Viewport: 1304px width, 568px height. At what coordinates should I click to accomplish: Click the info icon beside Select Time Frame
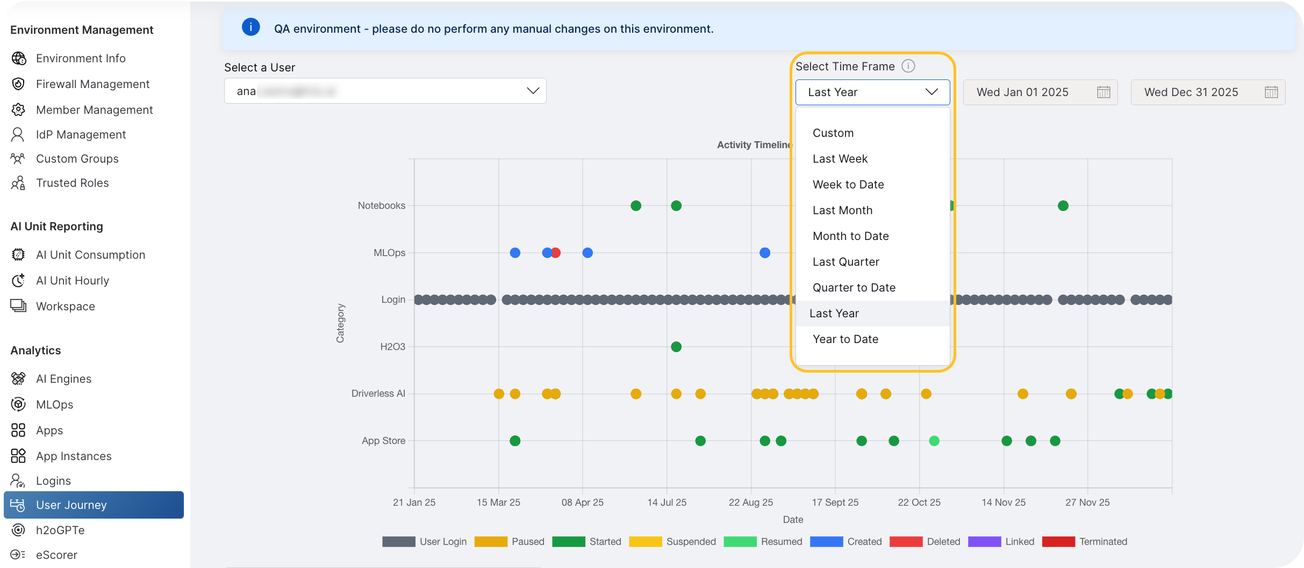(908, 65)
